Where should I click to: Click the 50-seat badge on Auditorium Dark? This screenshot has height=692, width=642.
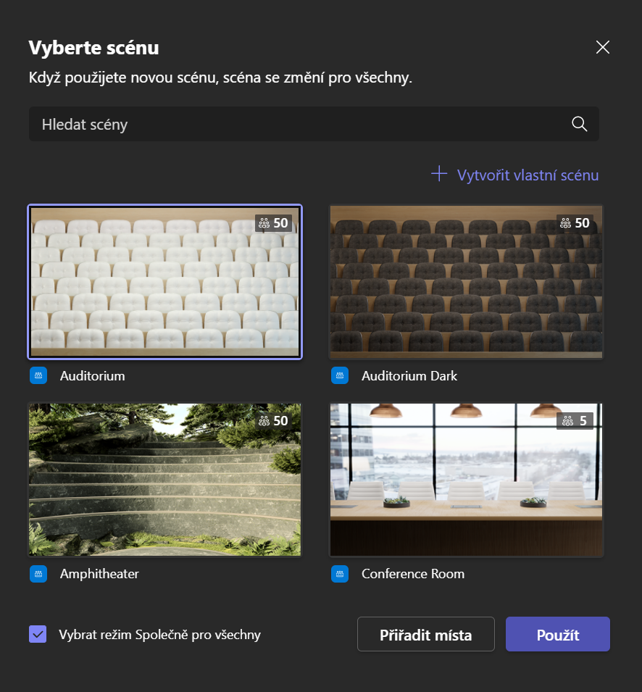tap(575, 223)
